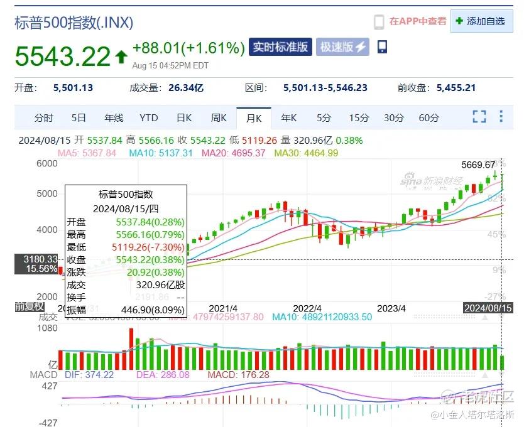
Task: Open the 在APP中查看 link
Action: coord(418,21)
